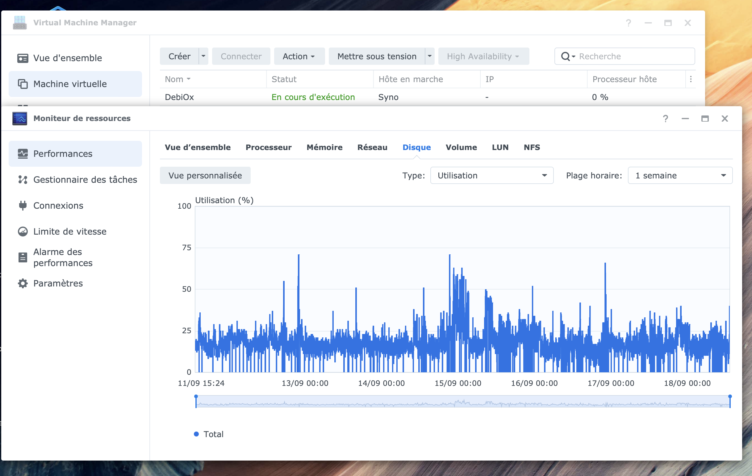Image resolution: width=752 pixels, height=476 pixels.
Task: Click the Performances sidebar icon
Action: click(23, 154)
